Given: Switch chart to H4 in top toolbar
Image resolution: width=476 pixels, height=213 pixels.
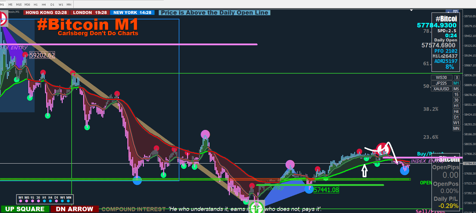Looking at the screenshot, I should 44,4.
